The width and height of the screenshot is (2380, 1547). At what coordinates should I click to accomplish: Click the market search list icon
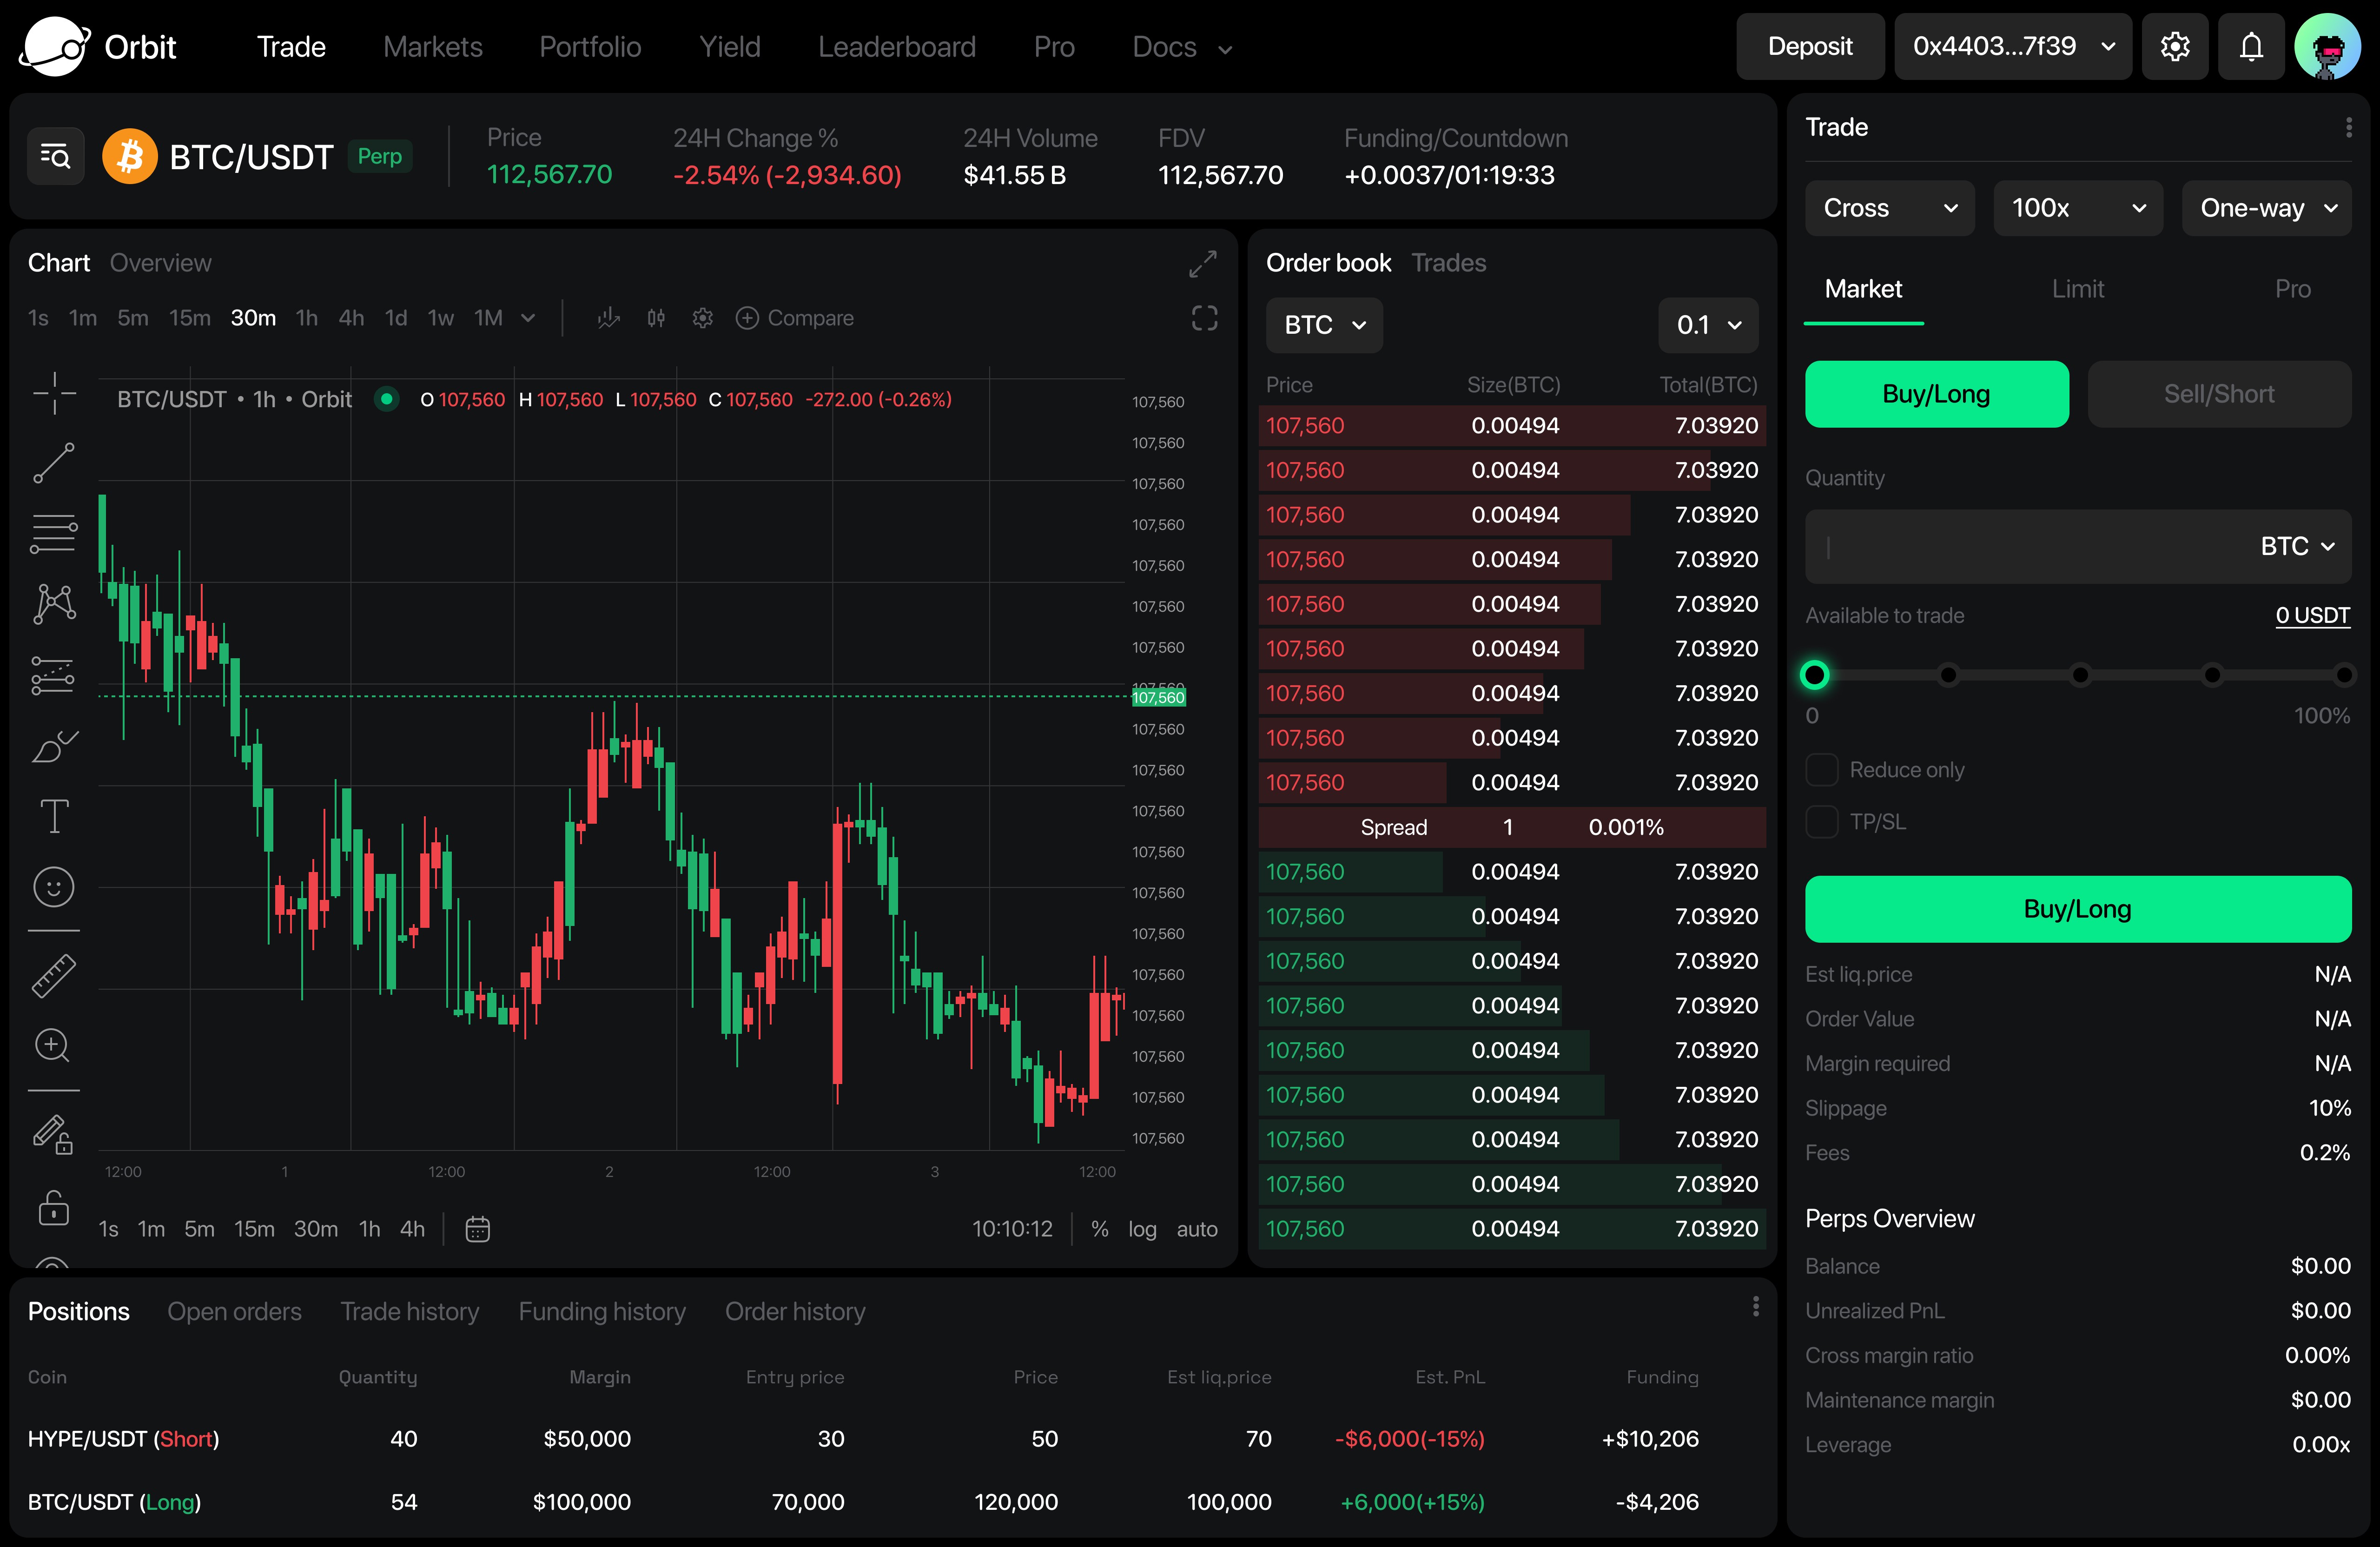(x=55, y=156)
